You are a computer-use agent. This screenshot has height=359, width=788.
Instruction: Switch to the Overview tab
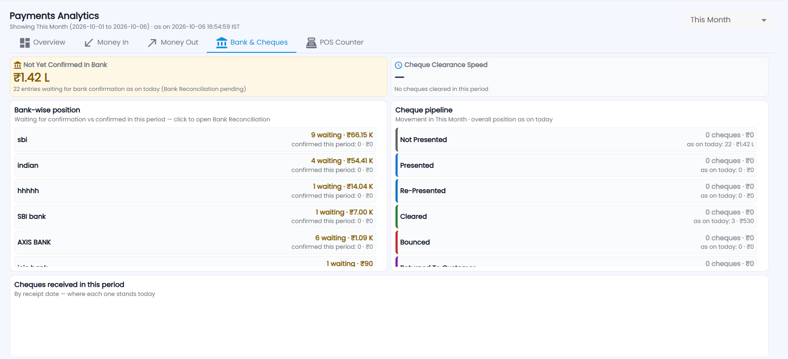(42, 42)
